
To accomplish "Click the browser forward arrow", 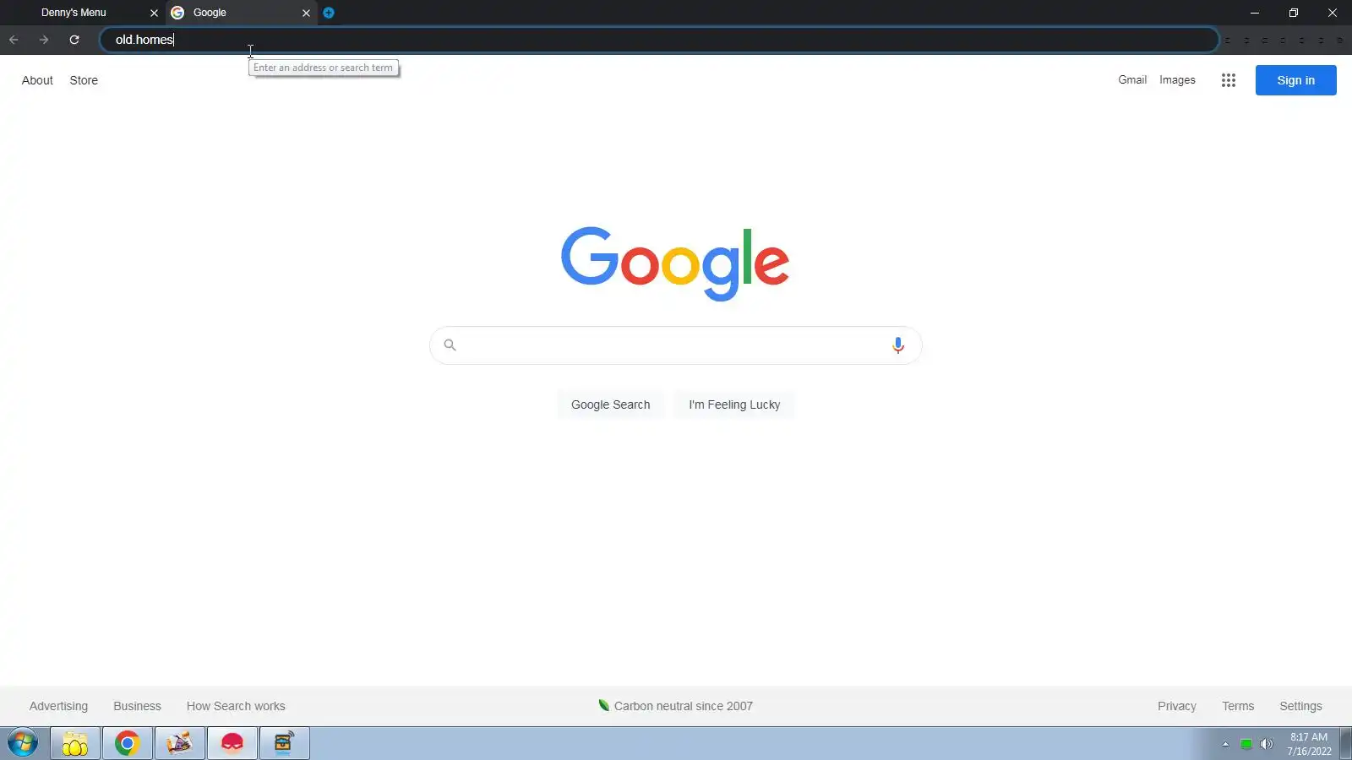I will pyautogui.click(x=44, y=40).
